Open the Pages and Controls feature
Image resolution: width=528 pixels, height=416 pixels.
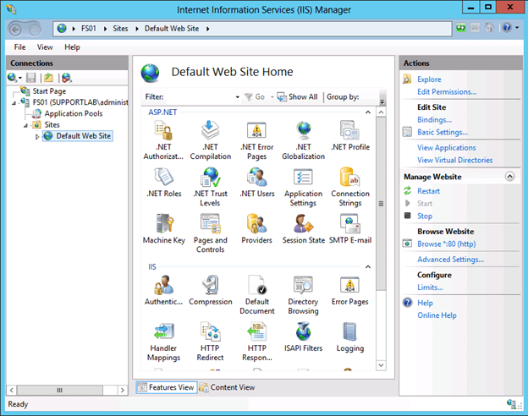tap(211, 233)
